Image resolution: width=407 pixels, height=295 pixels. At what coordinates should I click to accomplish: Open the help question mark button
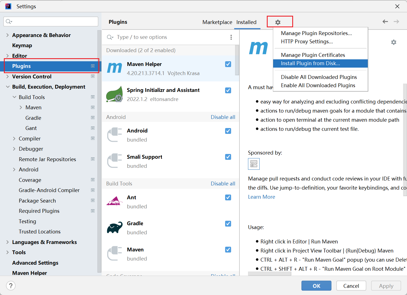click(11, 286)
